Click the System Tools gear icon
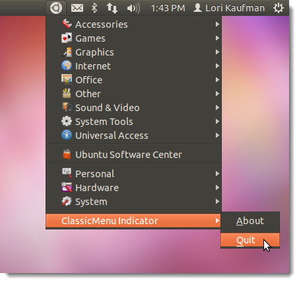Screen dimensions: 299x283 [67, 122]
